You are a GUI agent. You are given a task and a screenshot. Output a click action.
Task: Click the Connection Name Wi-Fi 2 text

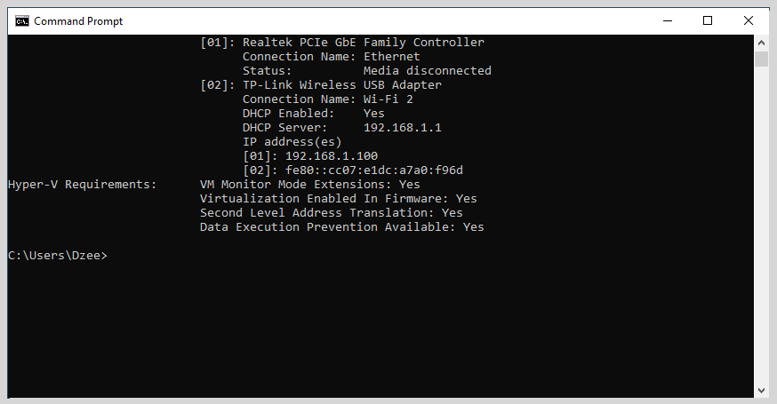(x=327, y=99)
